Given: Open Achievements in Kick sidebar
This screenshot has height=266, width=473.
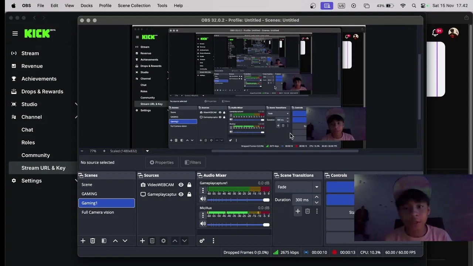Looking at the screenshot, I should (x=39, y=79).
